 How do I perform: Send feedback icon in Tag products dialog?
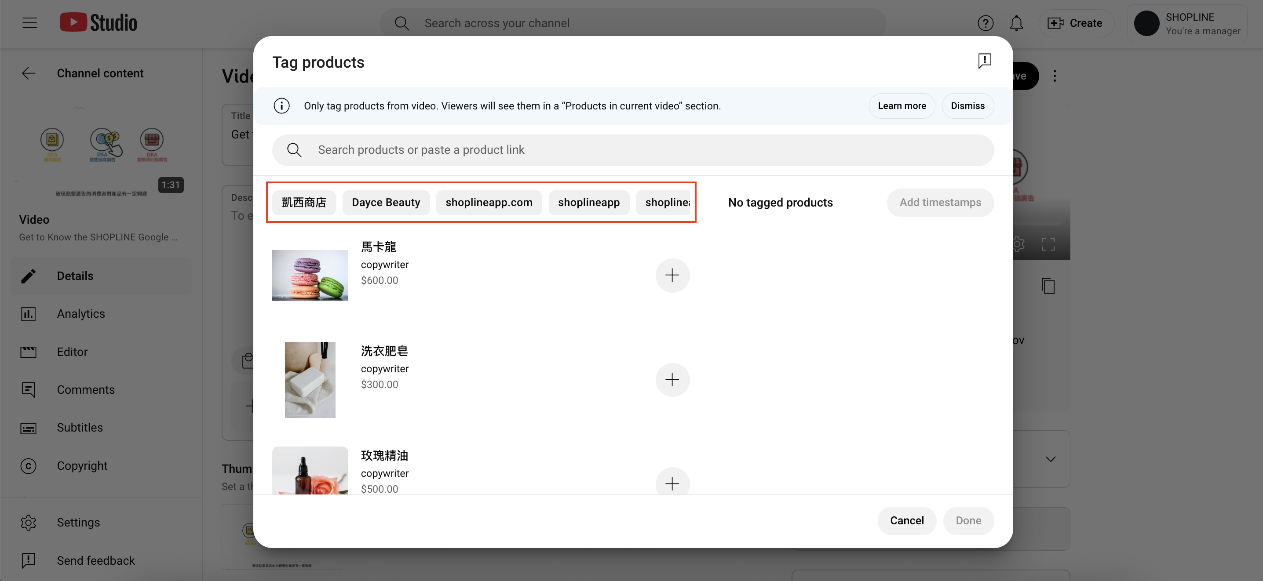(984, 61)
